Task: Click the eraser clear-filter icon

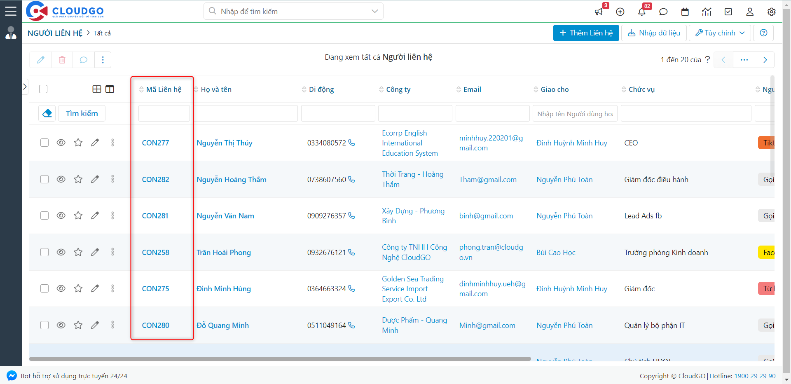Action: pos(47,113)
